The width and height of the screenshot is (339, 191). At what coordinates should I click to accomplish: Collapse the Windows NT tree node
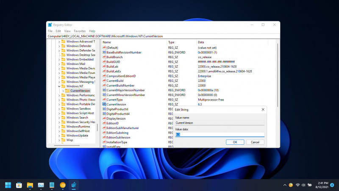coord(59,86)
